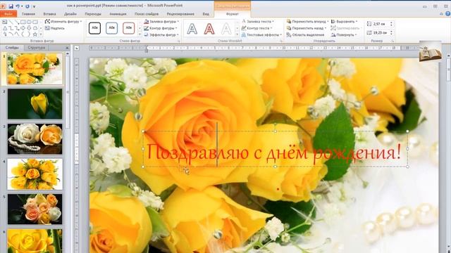Switch to the Переходы ribbon tab

click(93, 14)
